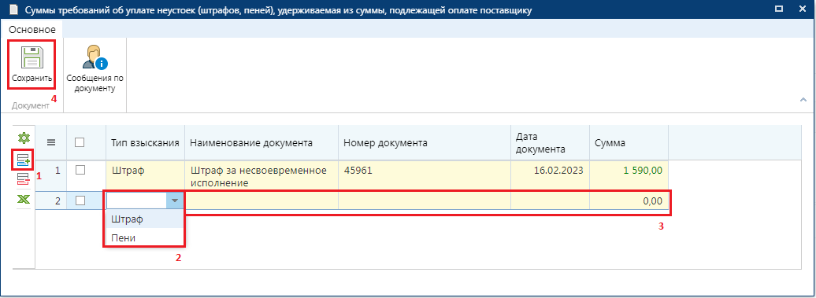Click Наименование документа column header

[x=261, y=143]
